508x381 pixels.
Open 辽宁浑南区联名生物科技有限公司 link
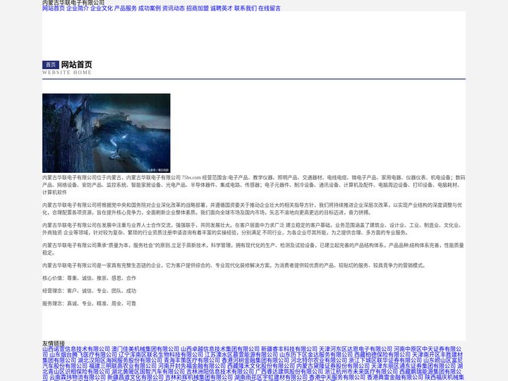coord(160,355)
